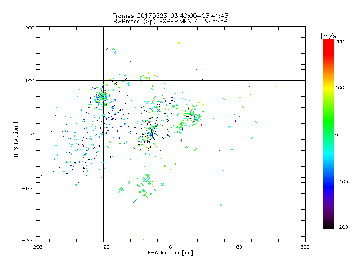Viewport: 359px width, 269px height.
Task: Click the colorbar's -100 tick label
Action: 341,182
